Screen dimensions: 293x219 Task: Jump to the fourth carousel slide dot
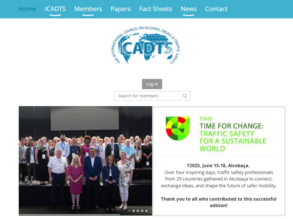(x=142, y=211)
